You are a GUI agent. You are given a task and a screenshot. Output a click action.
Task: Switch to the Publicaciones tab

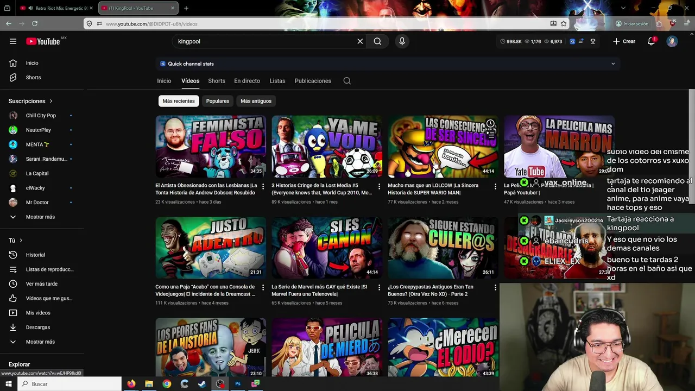pyautogui.click(x=313, y=81)
